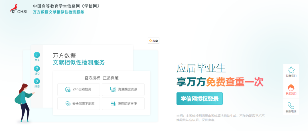Click 中国高等教育学生信息网（学信网） header title

(x=66, y=6)
